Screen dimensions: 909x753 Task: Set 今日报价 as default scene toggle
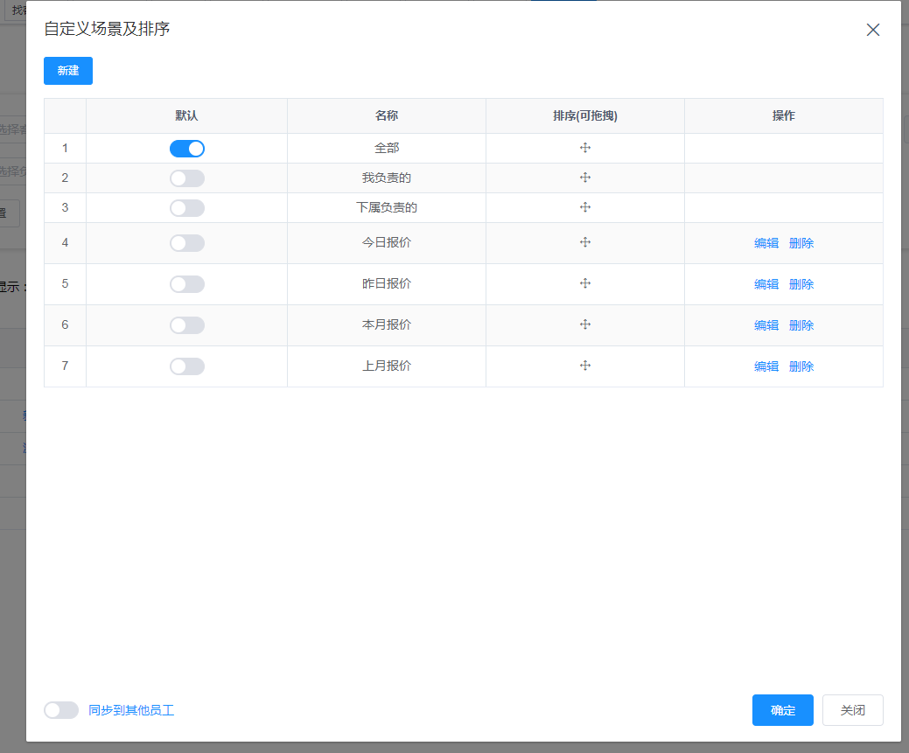(x=187, y=243)
